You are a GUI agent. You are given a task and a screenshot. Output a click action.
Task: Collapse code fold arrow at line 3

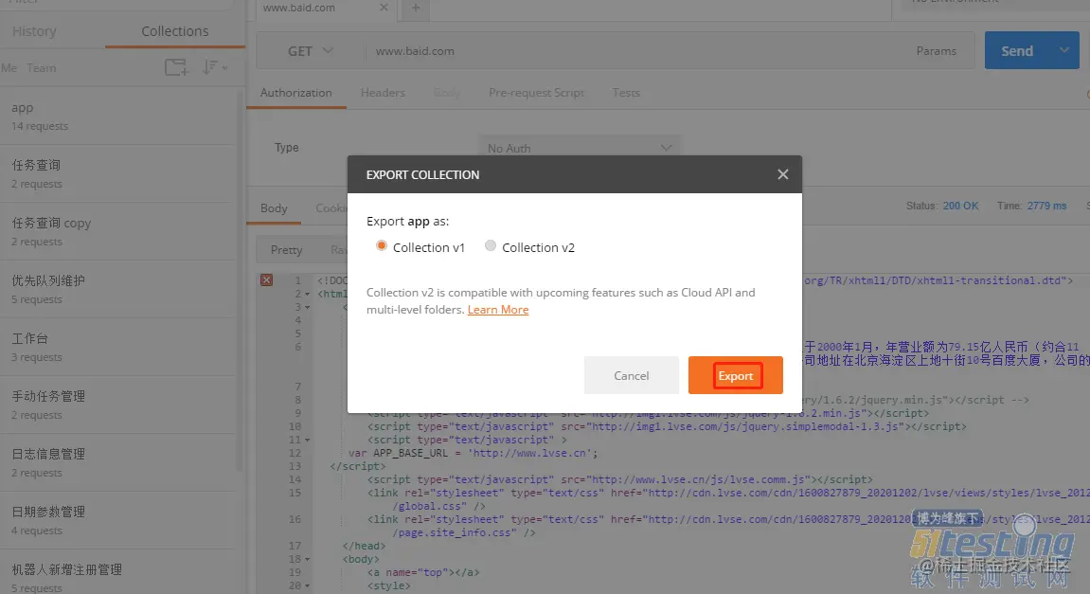point(307,308)
